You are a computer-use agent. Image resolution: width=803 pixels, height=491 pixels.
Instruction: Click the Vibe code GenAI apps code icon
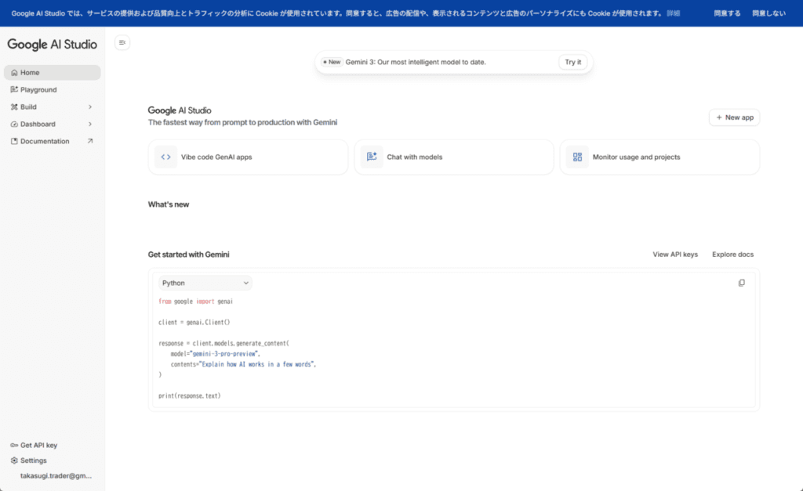pyautogui.click(x=165, y=157)
